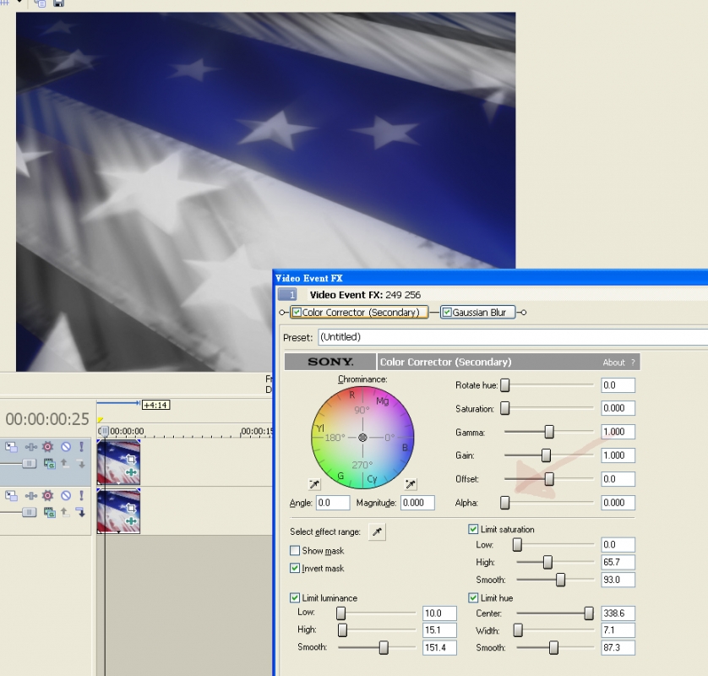Uncheck the Limit hue checkbox
Image resolution: width=708 pixels, height=676 pixels.
pos(473,598)
